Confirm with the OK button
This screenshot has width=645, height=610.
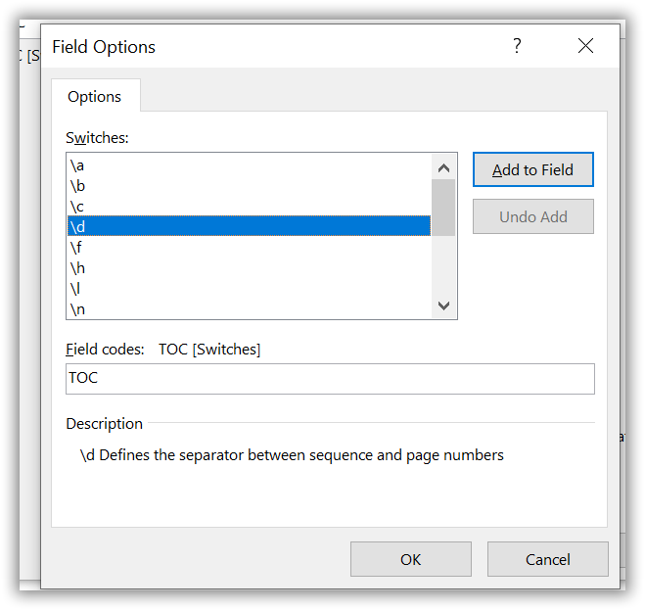pos(410,559)
